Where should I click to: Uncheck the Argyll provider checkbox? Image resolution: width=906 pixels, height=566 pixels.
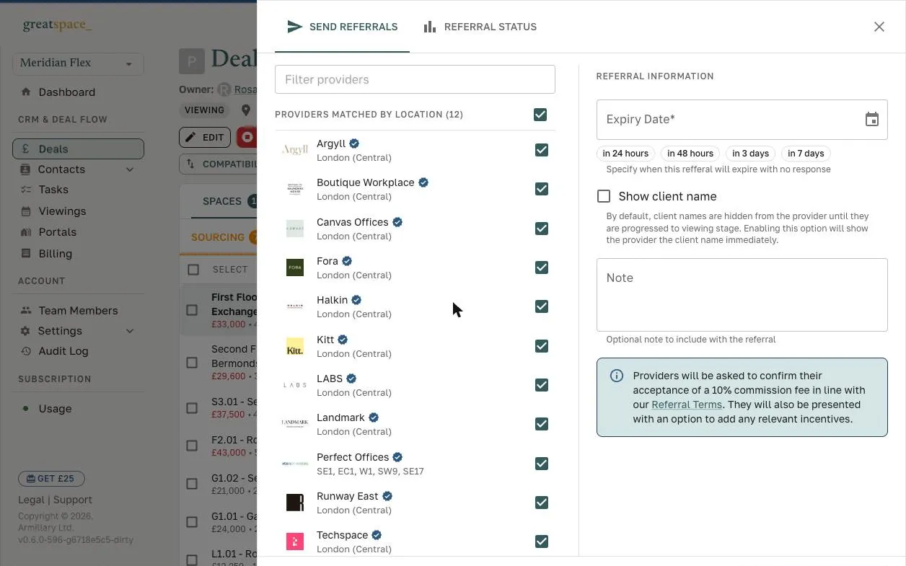[542, 150]
